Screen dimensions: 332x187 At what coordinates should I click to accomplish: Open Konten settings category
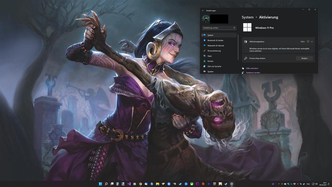[x=219, y=61]
